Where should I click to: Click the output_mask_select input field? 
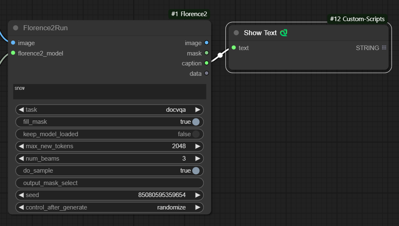[110, 183]
